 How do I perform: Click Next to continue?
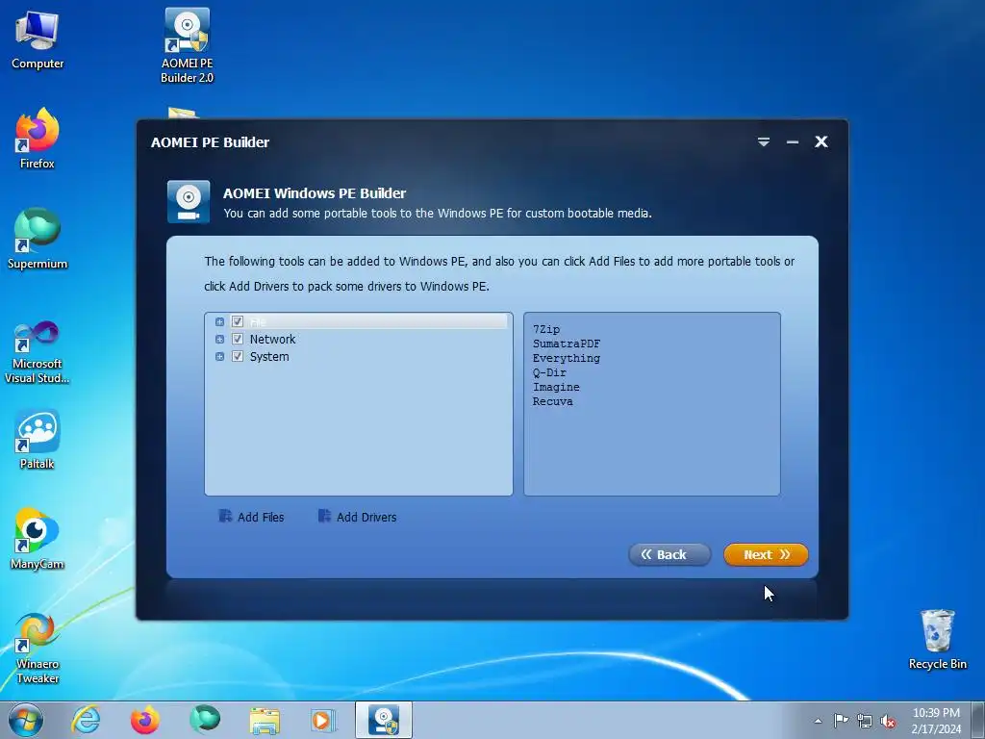(x=766, y=554)
